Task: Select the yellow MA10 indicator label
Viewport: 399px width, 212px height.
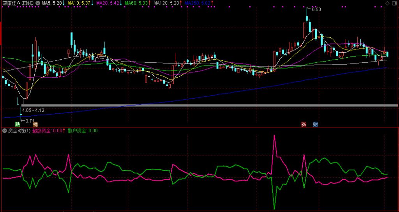Action: click(x=79, y=3)
